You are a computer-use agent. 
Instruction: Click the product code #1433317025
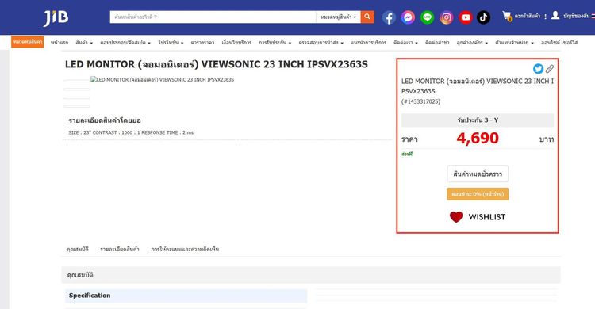(420, 101)
